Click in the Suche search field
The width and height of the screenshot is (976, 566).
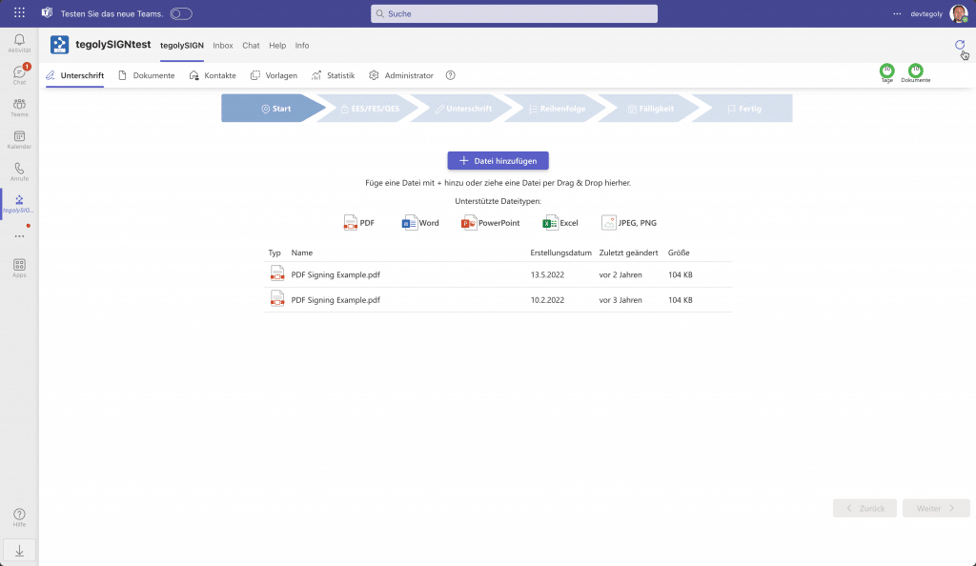[x=514, y=13]
